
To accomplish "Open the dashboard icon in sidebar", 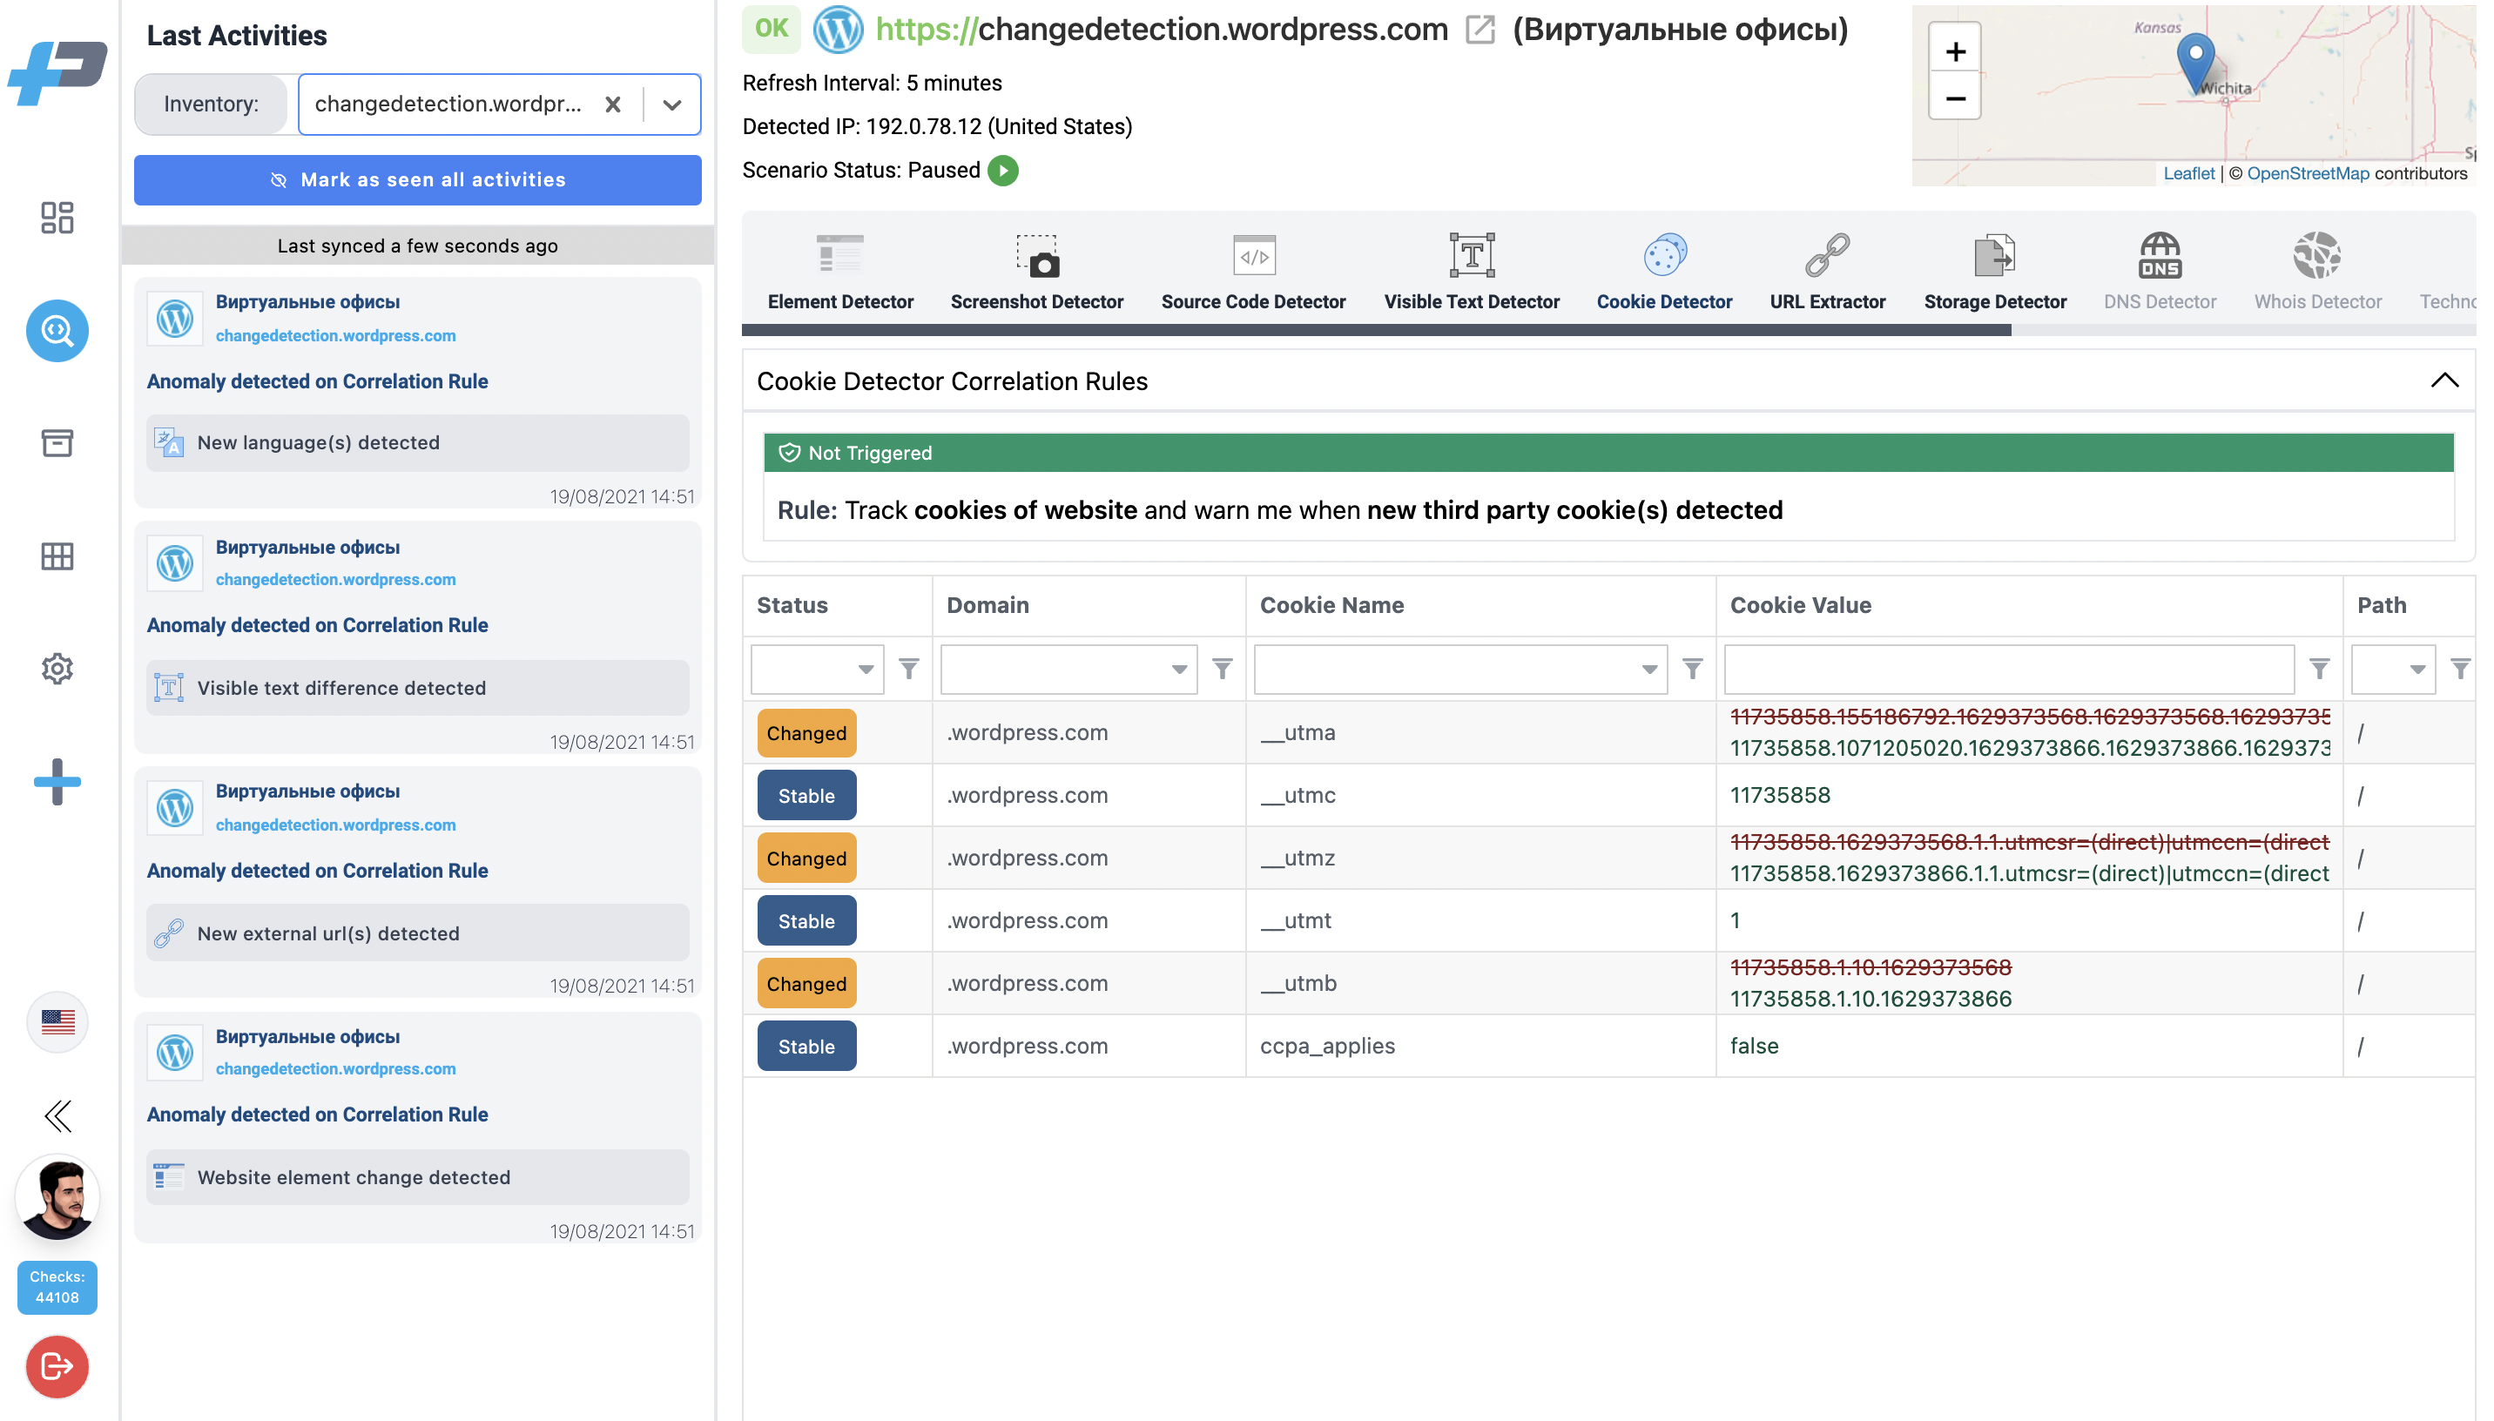I will click(57, 217).
